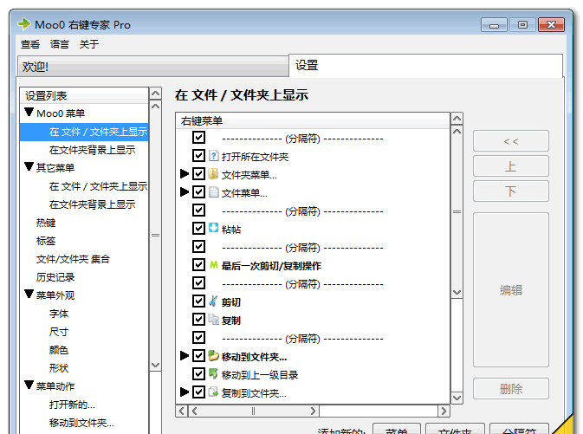The image size is (583, 434).
Task: Click the 设置列表 column header
Action: [x=84, y=95]
